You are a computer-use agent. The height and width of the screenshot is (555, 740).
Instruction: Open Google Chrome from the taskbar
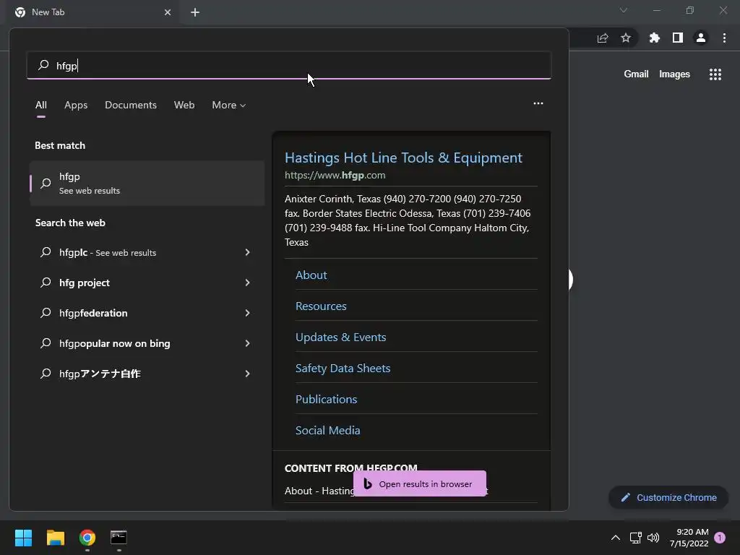(x=87, y=538)
